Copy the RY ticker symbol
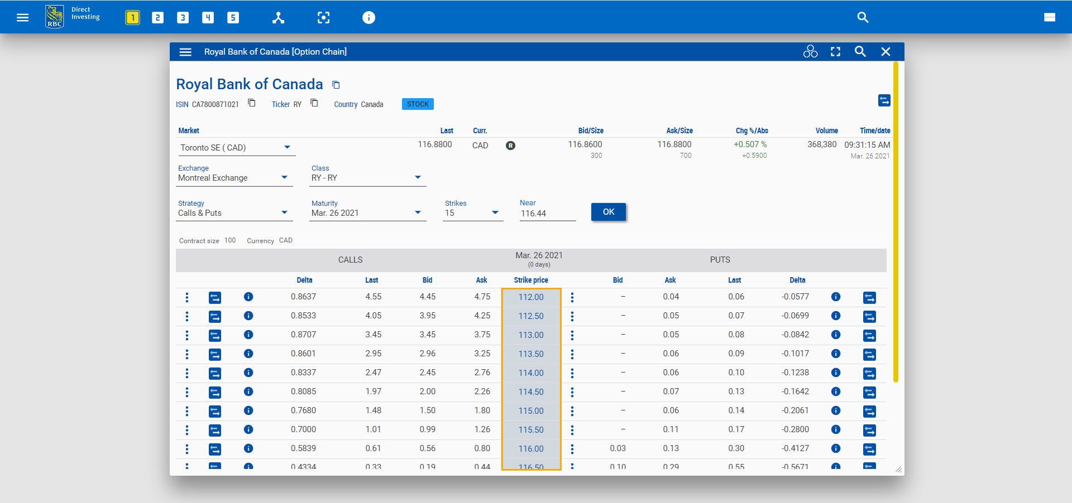 (314, 103)
